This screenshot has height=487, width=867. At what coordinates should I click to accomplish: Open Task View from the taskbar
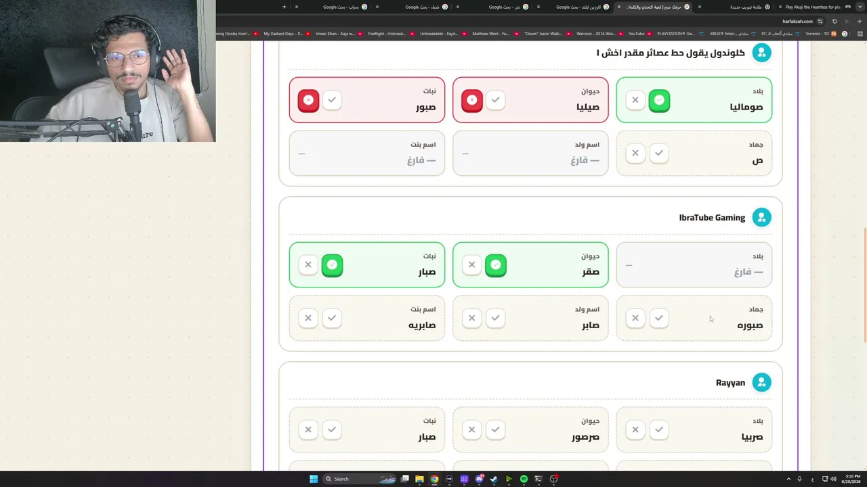[404, 479]
